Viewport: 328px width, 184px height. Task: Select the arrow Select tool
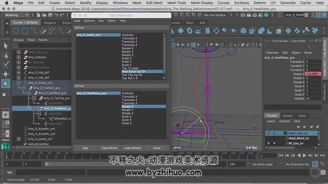click(x=5, y=46)
